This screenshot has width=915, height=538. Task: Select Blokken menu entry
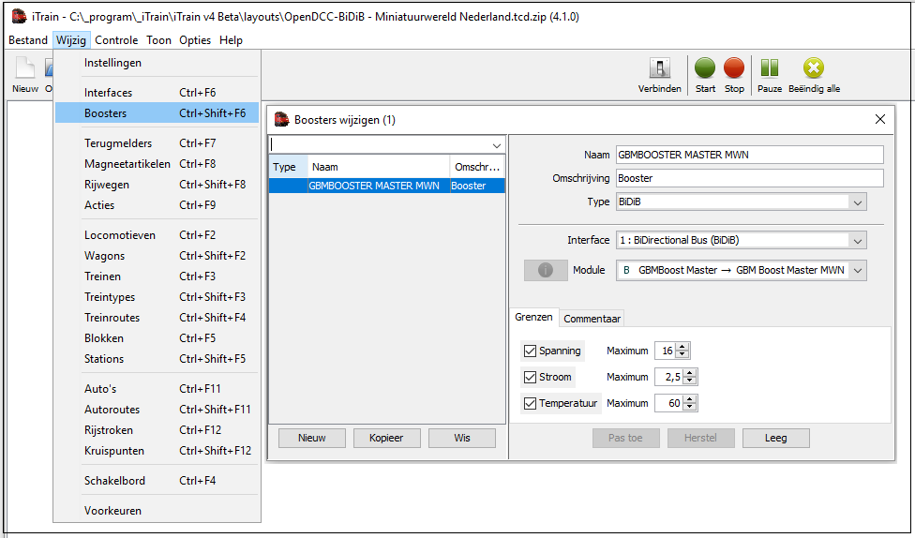[157, 337]
